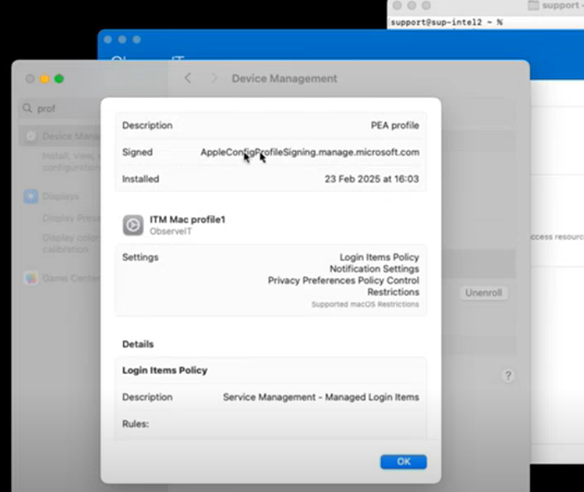Click OK to dismiss the profile dialog
This screenshot has width=584, height=492.
[403, 461]
